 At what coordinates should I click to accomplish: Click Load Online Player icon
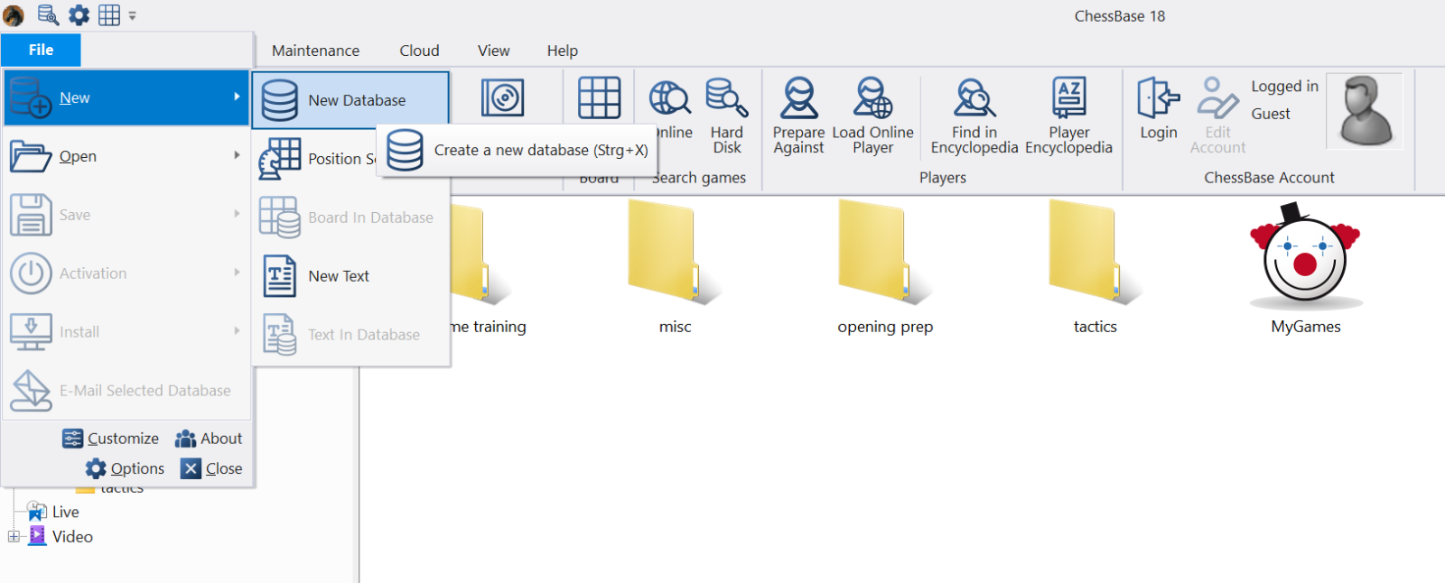tap(872, 115)
